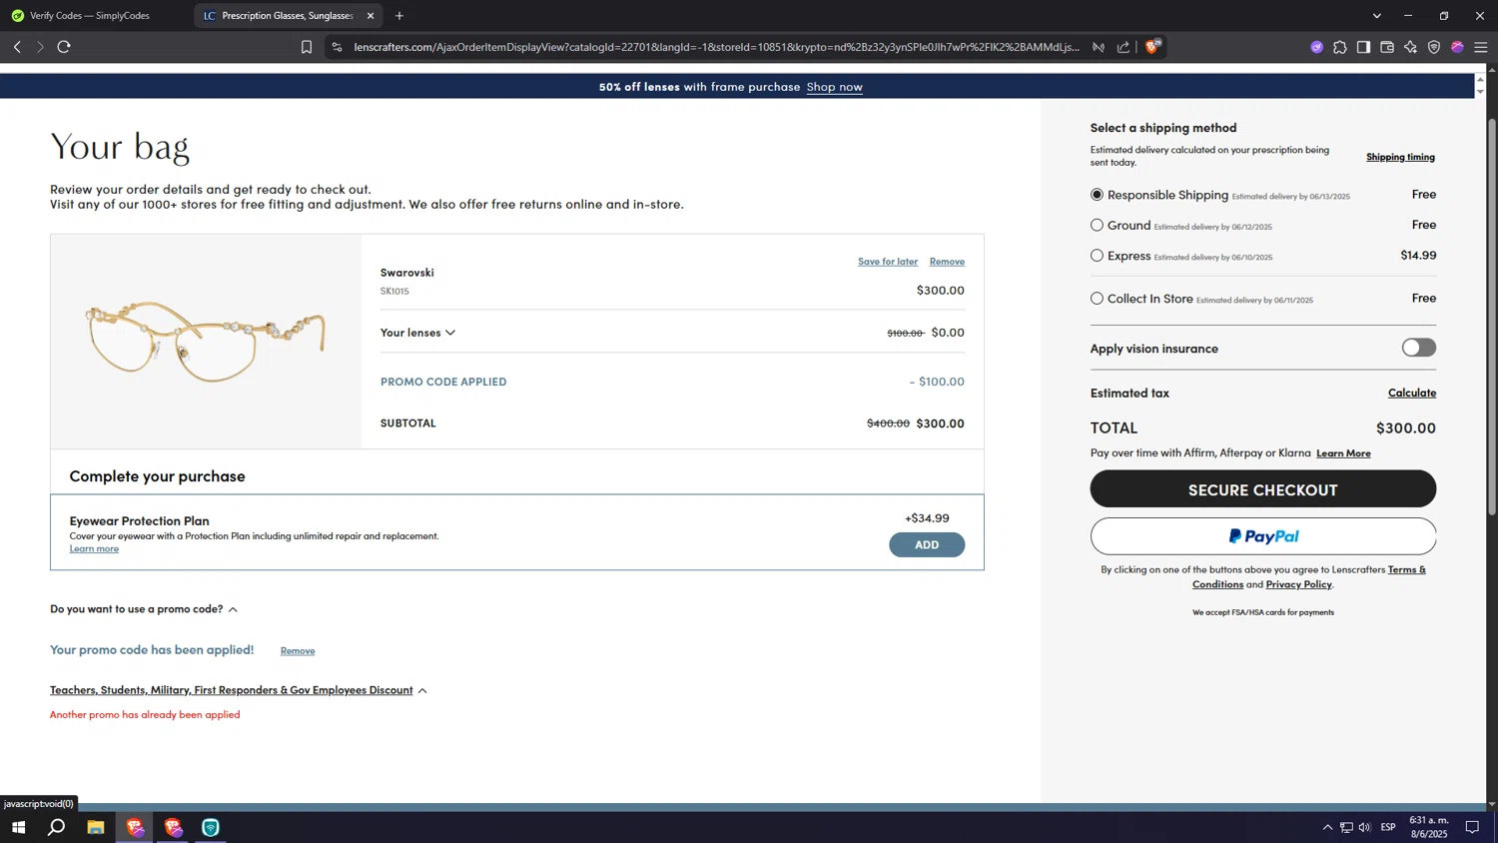Click the browser back arrow
1498x843 pixels.
pyautogui.click(x=17, y=47)
